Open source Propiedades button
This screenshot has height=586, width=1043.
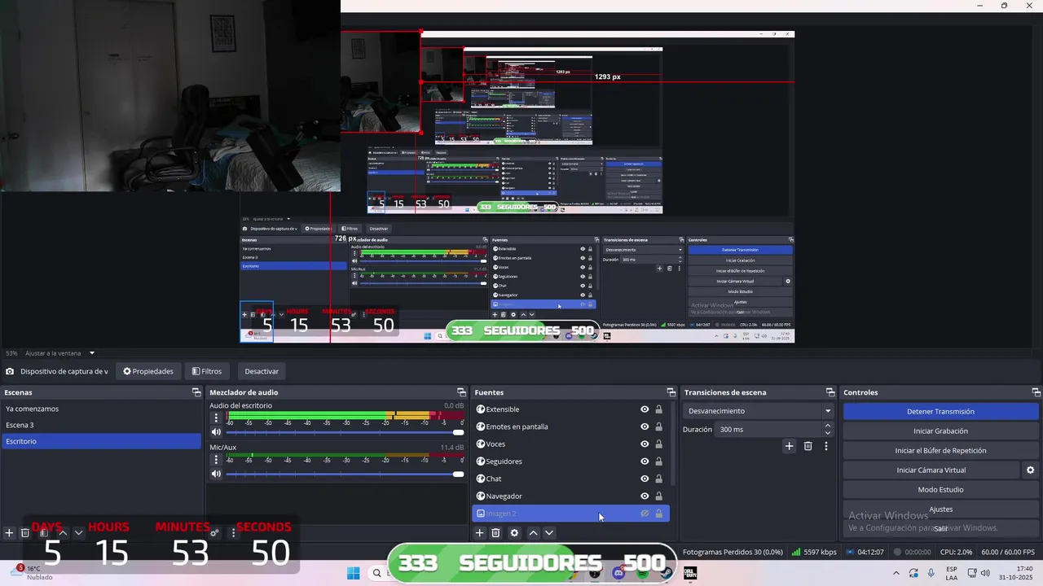pyautogui.click(x=148, y=371)
